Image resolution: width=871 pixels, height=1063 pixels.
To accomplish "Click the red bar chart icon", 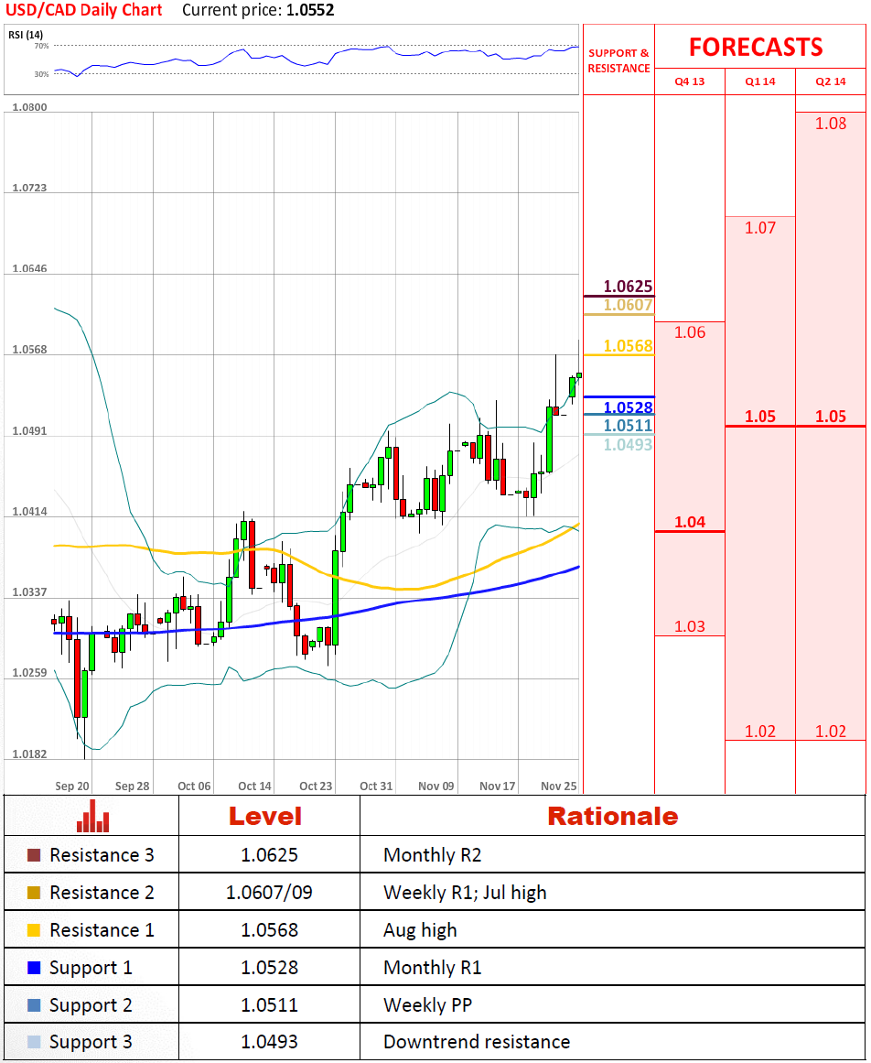I will point(92,816).
